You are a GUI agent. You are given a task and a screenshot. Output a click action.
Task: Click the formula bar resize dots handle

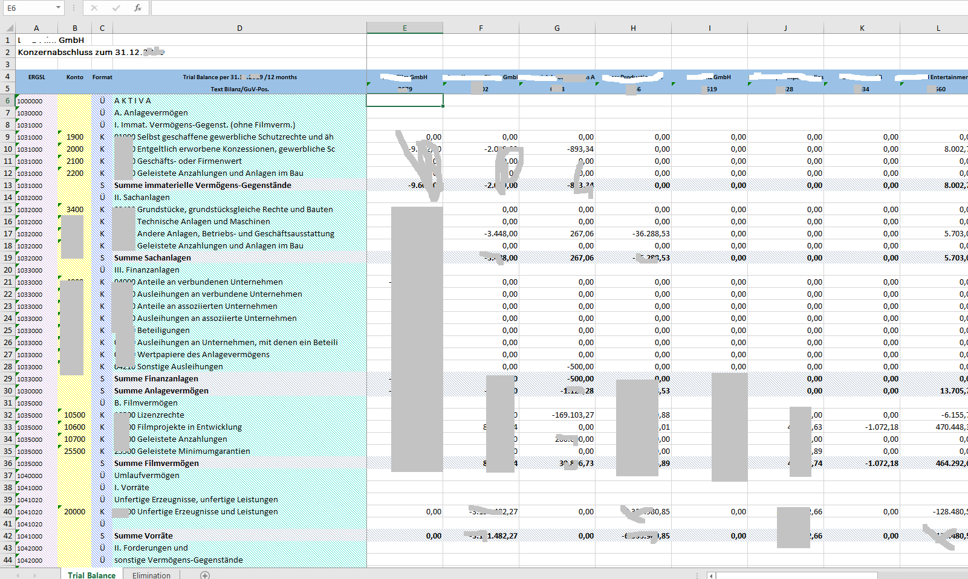click(x=74, y=8)
